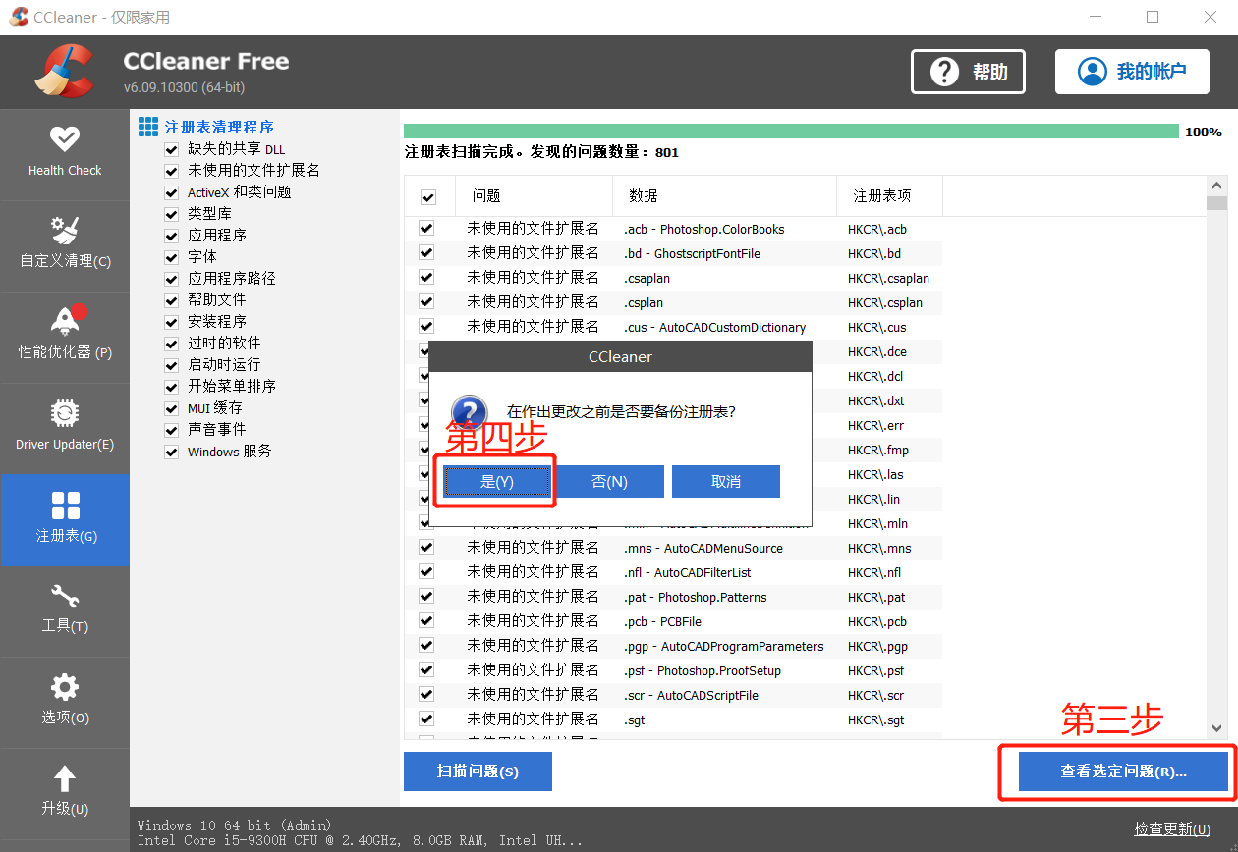Toggle select-all checkbox in results header
1238x852 pixels.
pos(428,197)
